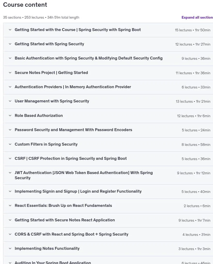
Task: Open Implementing Signin and Signup section title
Action: coord(78,191)
